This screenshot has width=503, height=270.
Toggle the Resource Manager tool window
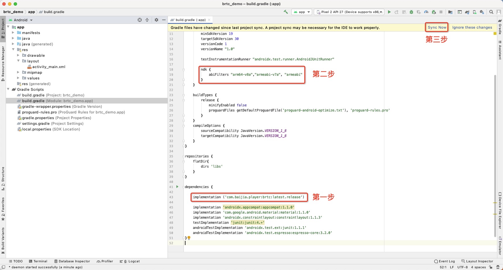[3, 63]
